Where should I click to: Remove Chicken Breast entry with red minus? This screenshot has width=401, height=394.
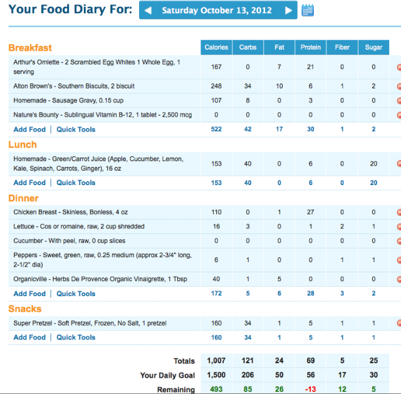click(x=399, y=212)
